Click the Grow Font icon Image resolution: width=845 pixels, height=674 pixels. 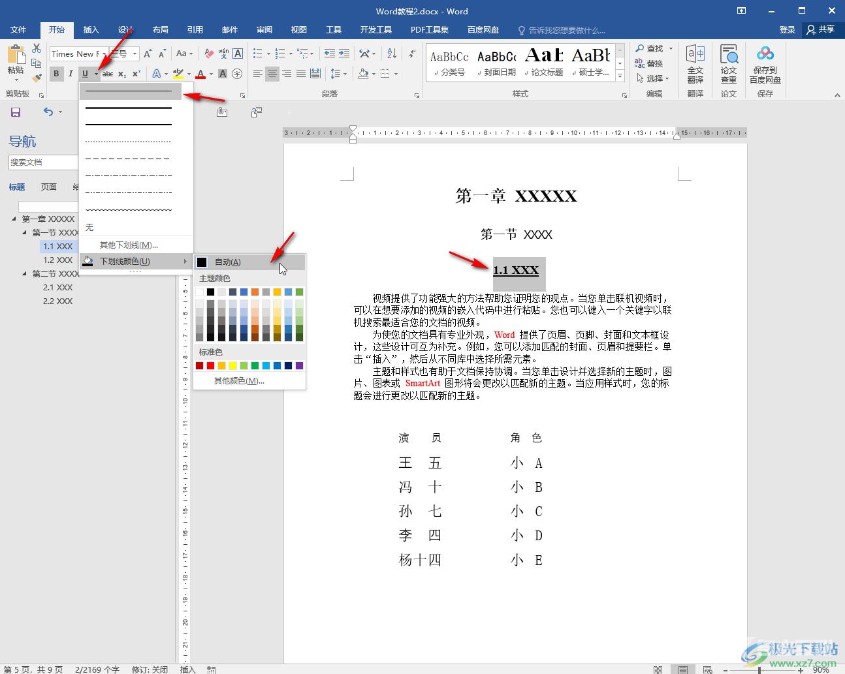pyautogui.click(x=148, y=54)
